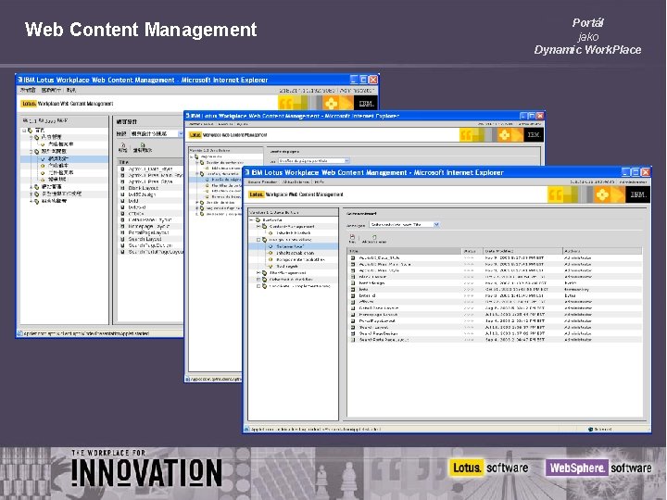Click the Lotus logo in front window
This screenshot has width=667, height=500.
coord(256,194)
